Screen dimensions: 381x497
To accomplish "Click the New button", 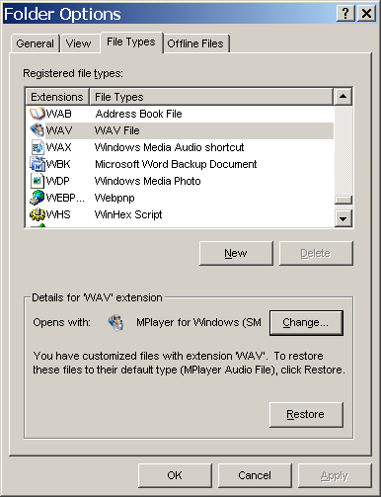I will 236,253.
